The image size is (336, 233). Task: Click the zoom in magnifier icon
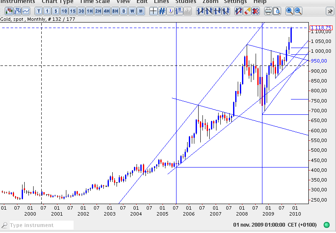point(290,11)
